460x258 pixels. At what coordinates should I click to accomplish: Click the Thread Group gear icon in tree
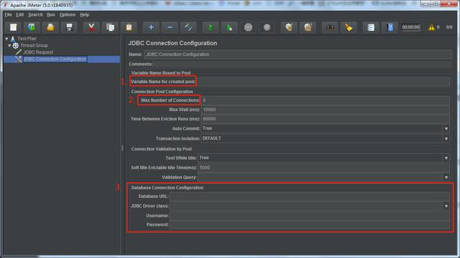16,45
